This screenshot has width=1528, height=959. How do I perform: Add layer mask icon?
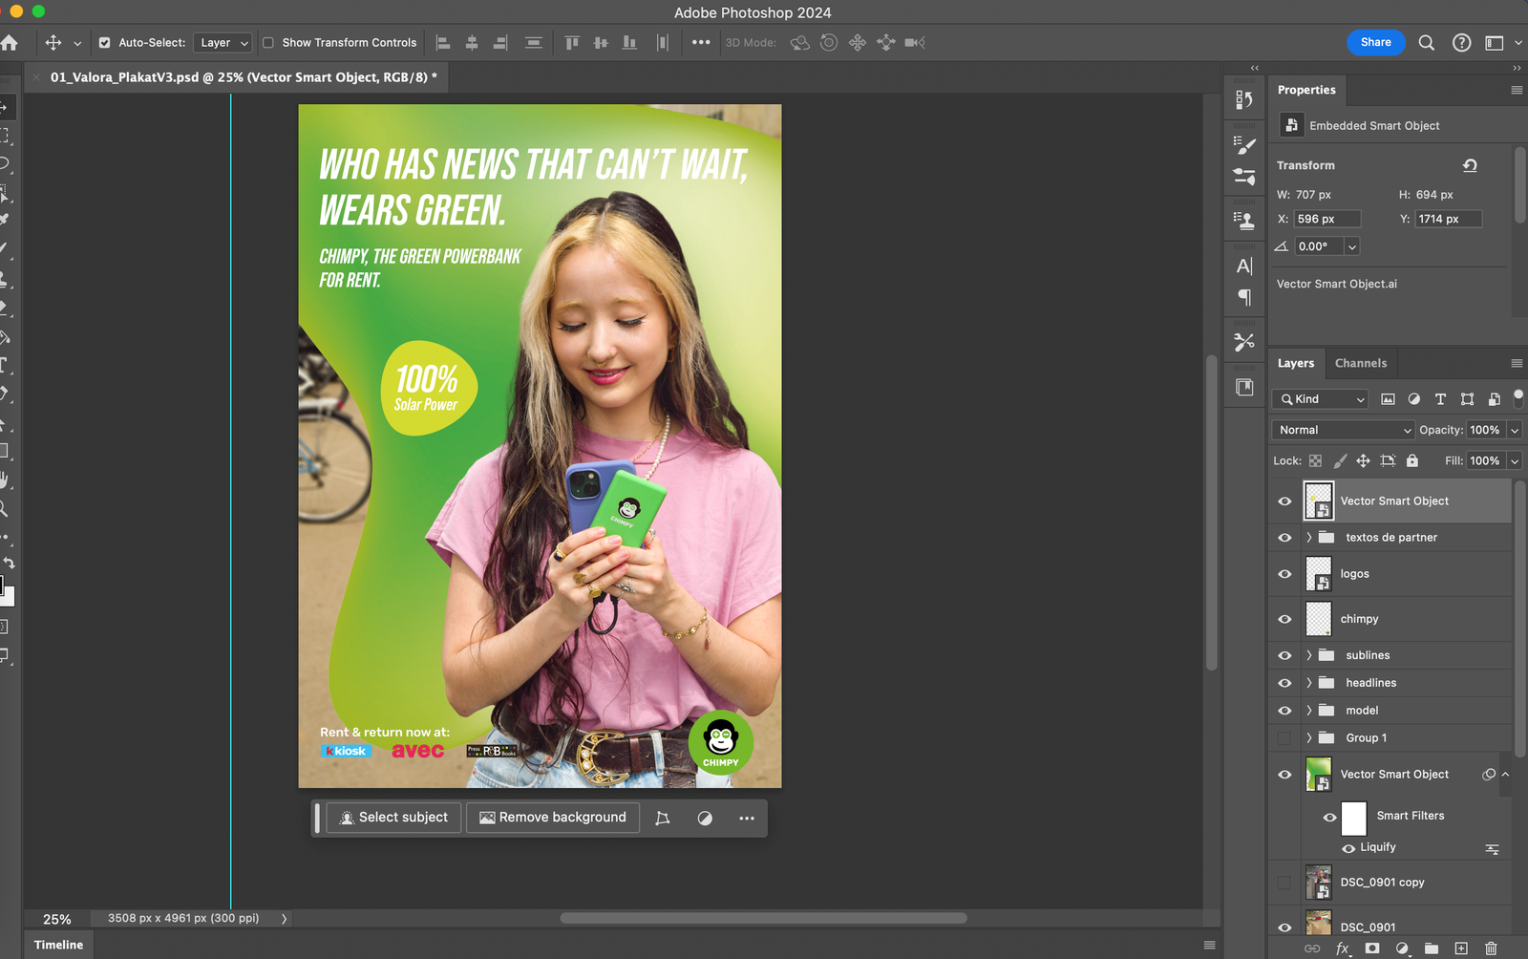coord(1372,948)
